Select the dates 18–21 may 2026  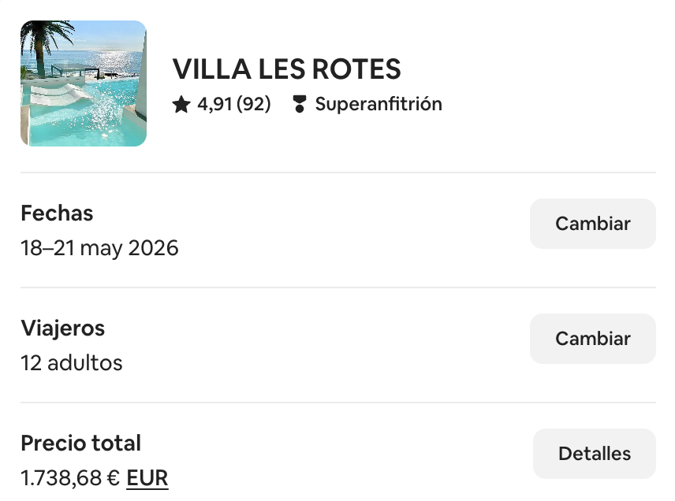(x=99, y=248)
